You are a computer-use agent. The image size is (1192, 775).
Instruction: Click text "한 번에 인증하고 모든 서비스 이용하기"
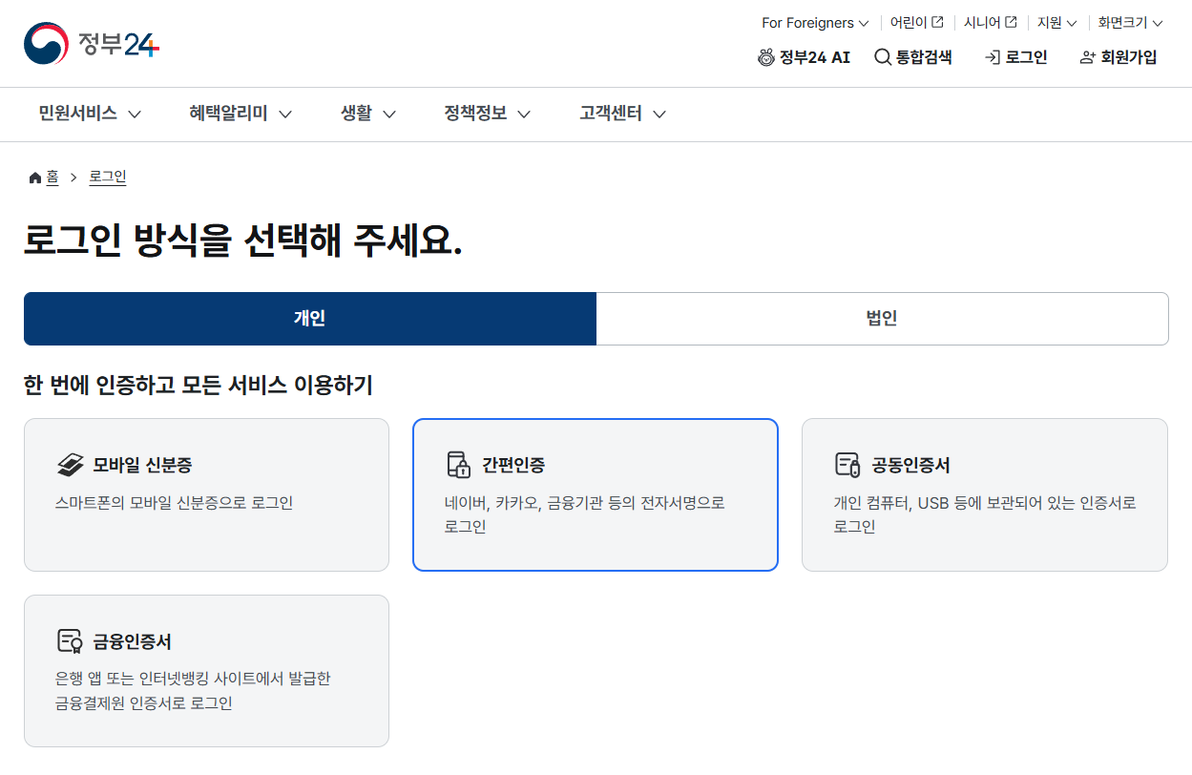(x=199, y=386)
